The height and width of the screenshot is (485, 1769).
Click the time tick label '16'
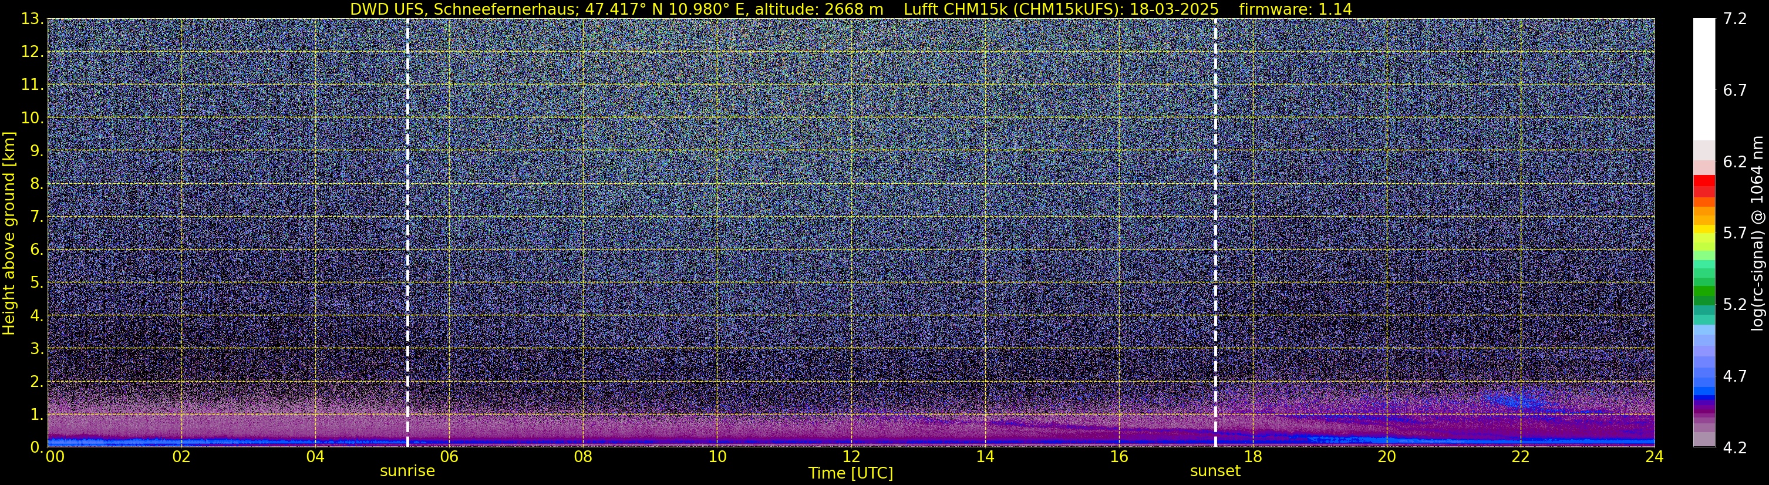coord(1118,457)
